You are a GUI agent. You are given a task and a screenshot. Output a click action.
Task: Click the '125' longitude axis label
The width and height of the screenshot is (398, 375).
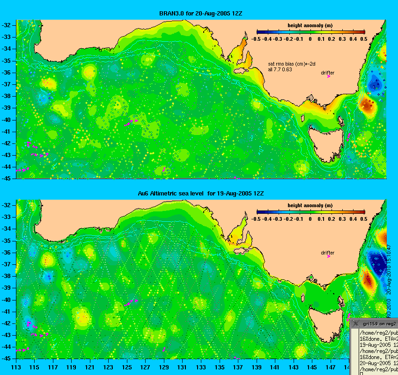(127, 367)
